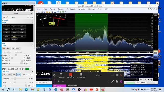Click the recorder round up-arrow button
164x92 pixels.
click(54, 75)
